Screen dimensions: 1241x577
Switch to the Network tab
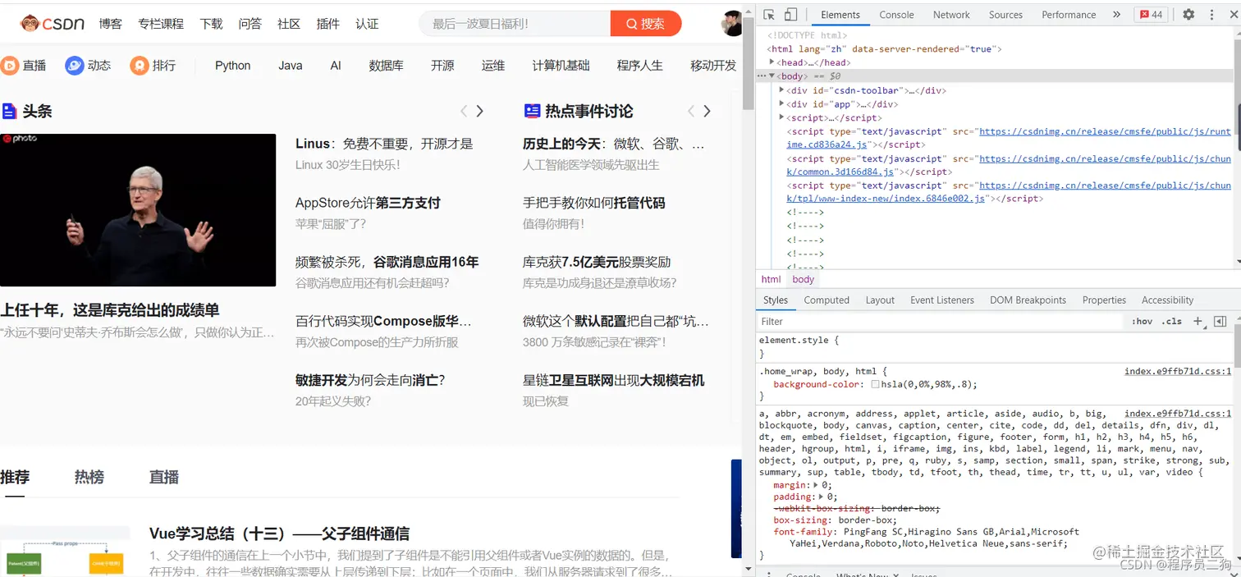pyautogui.click(x=951, y=15)
